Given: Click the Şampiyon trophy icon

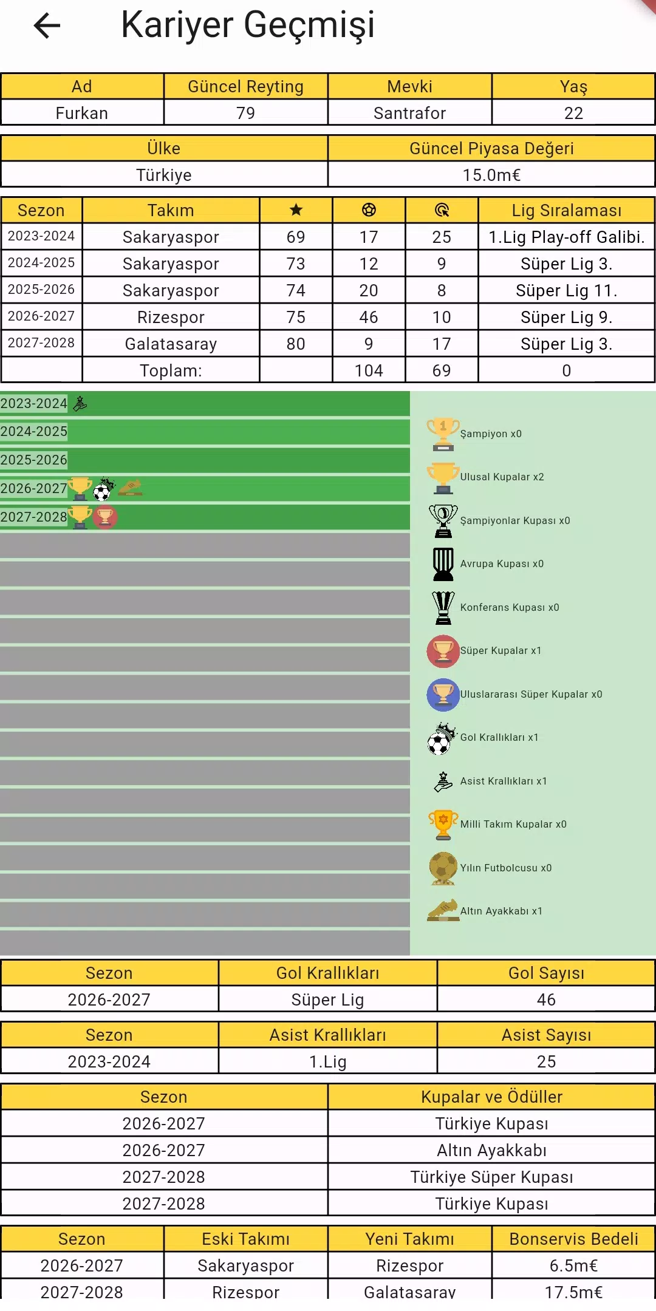Looking at the screenshot, I should pyautogui.click(x=443, y=434).
